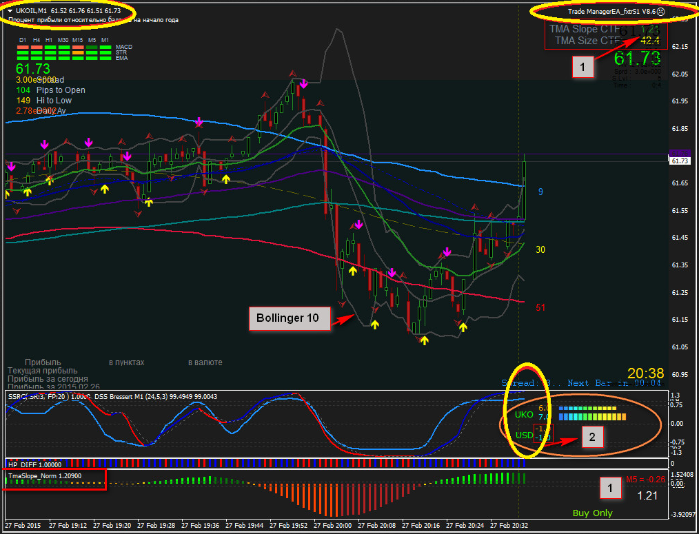Click the M5 = -0.26 red readout
Viewport: 699px width, 534px height.
click(645, 480)
